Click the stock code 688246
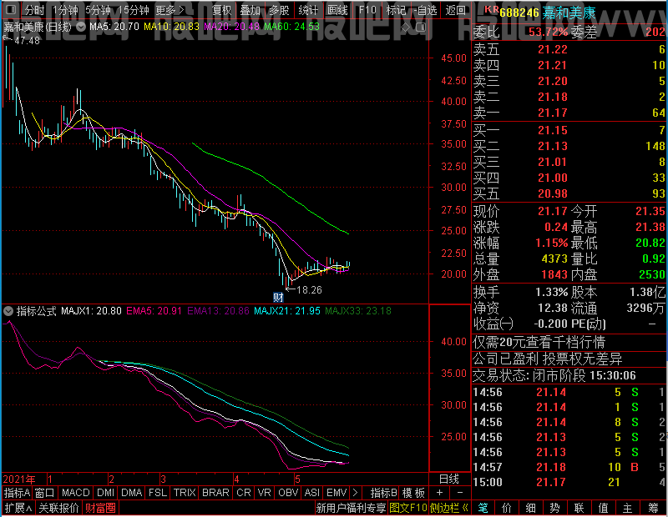 pos(519,13)
